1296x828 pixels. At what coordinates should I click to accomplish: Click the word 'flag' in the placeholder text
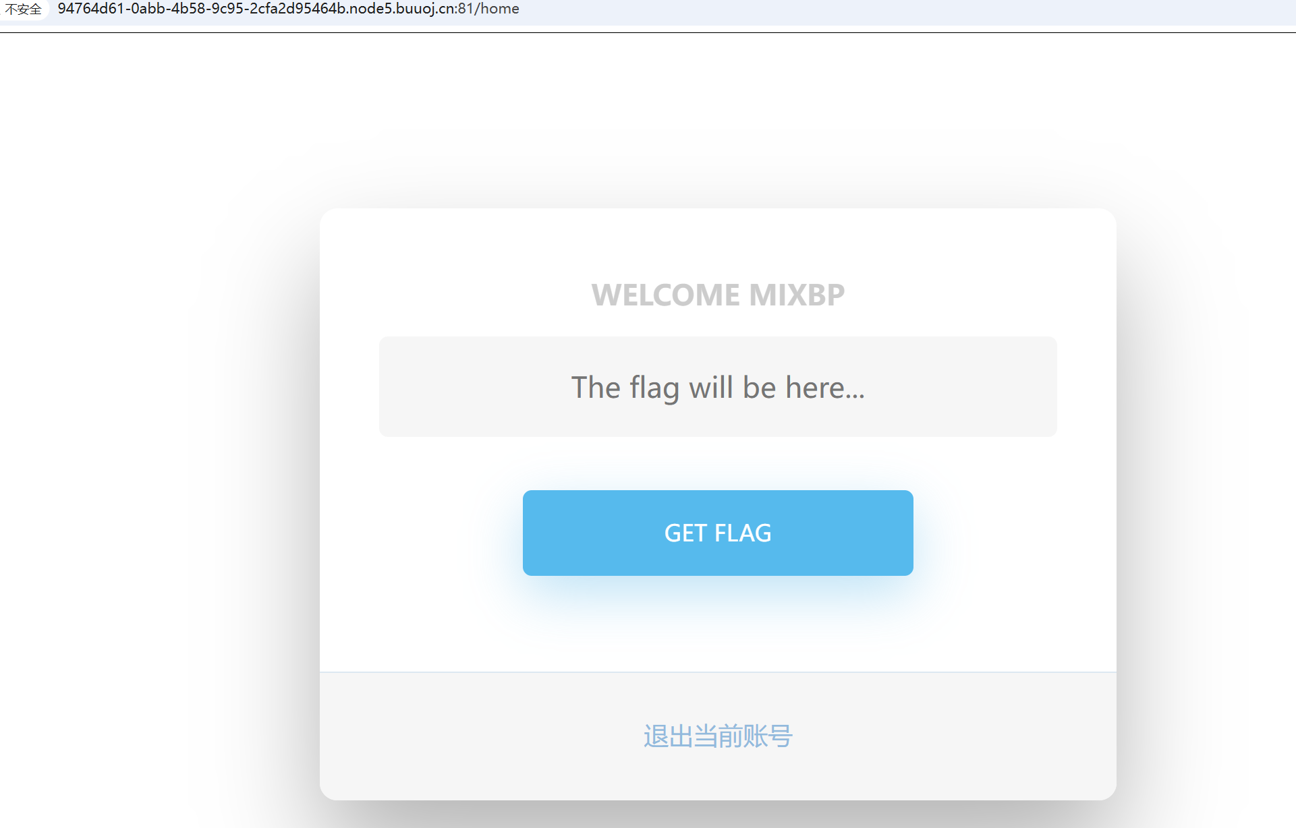654,388
